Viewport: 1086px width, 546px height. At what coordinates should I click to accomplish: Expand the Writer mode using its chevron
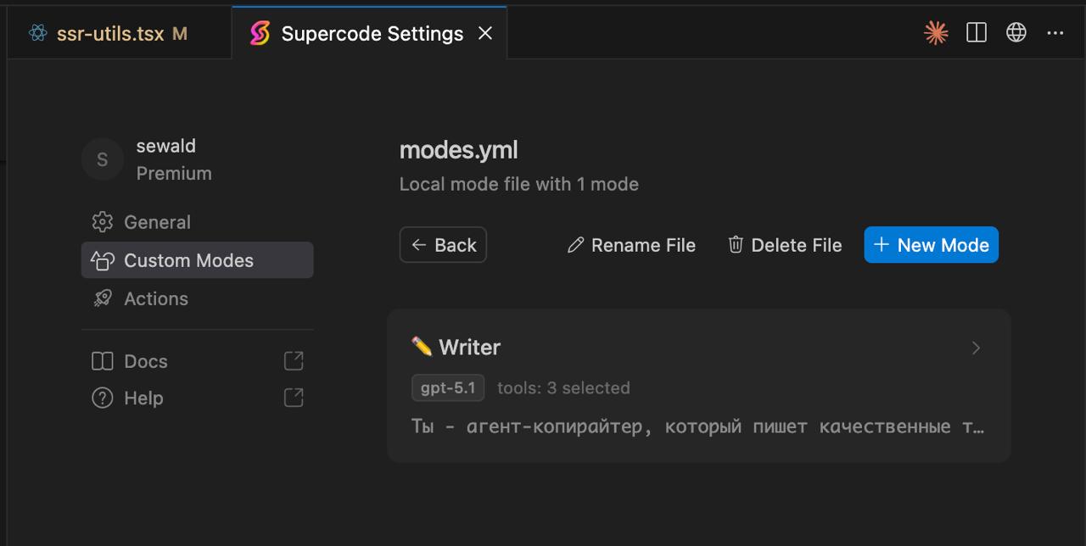[976, 348]
